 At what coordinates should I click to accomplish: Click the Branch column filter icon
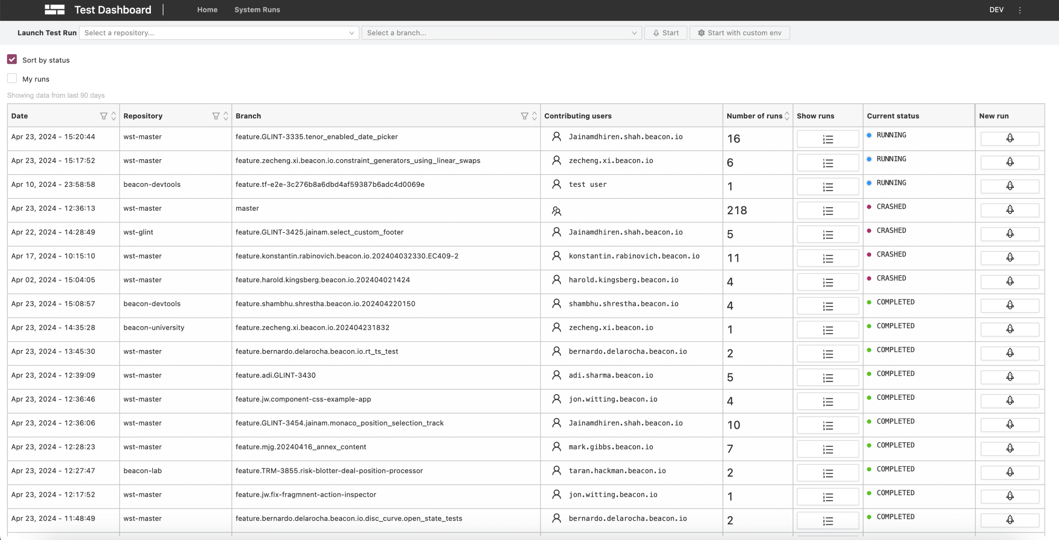click(524, 116)
